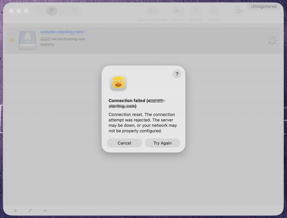Open the Action gear dropdown

coord(178,11)
